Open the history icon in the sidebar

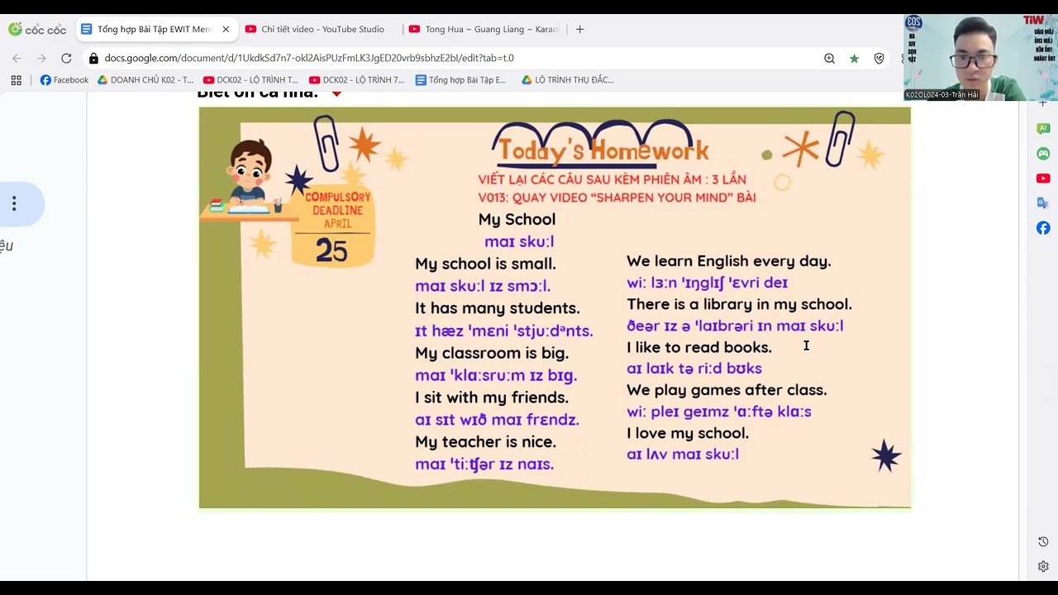coord(1043,541)
